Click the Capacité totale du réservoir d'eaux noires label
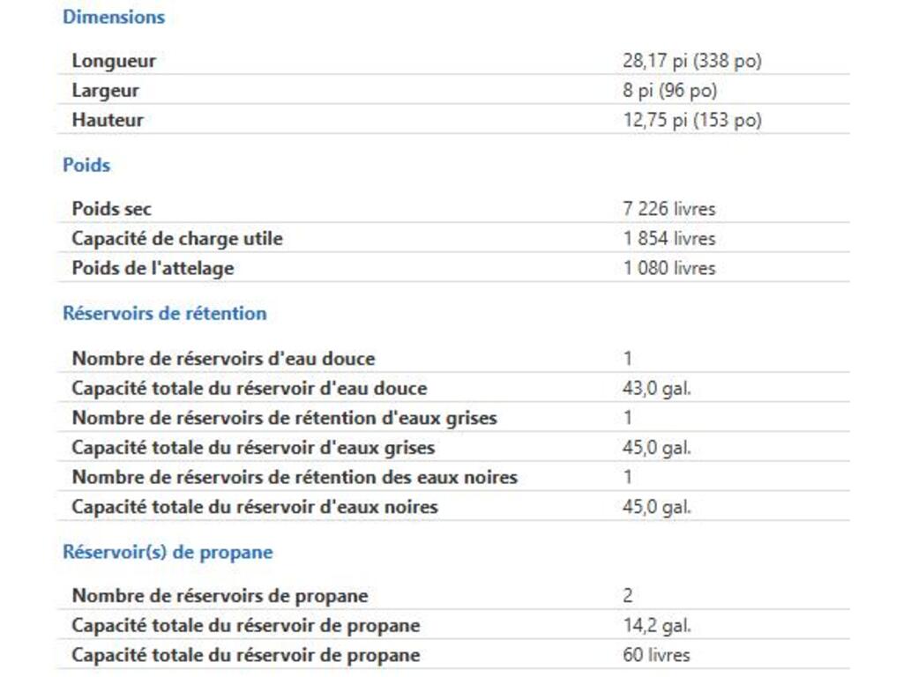 click(255, 507)
